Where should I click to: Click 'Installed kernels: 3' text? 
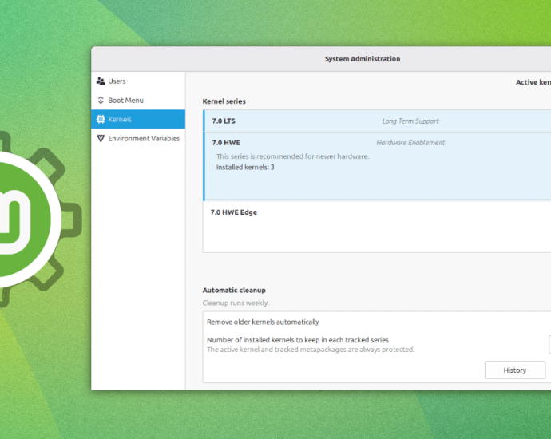click(x=245, y=167)
